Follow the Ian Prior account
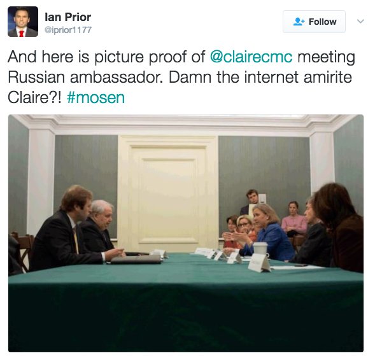Image resolution: width=375 pixels, height=357 pixels. (314, 22)
